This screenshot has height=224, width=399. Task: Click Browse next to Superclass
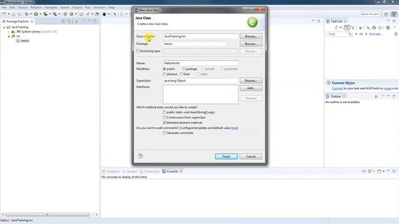(251, 80)
